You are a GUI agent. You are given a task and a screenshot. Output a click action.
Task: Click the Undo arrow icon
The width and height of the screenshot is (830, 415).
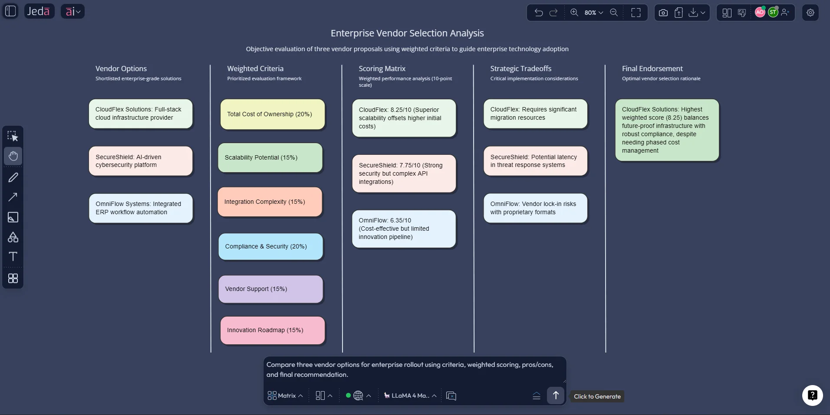[539, 13]
